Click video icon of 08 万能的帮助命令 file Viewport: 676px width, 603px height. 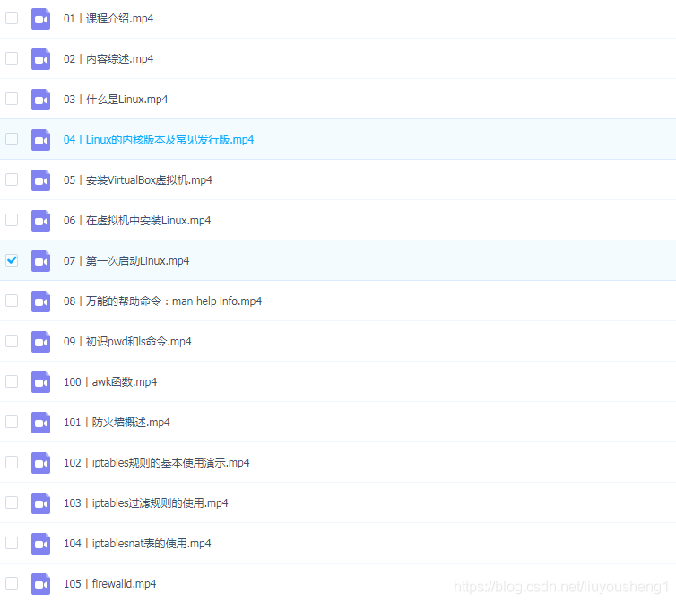point(40,301)
